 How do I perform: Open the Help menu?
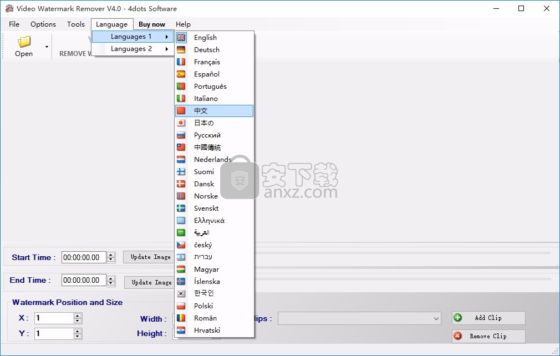183,24
